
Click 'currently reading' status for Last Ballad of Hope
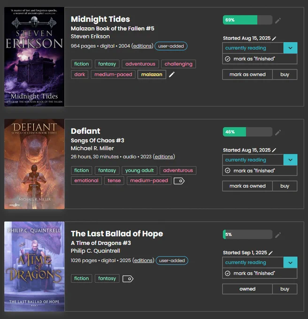pos(253,262)
